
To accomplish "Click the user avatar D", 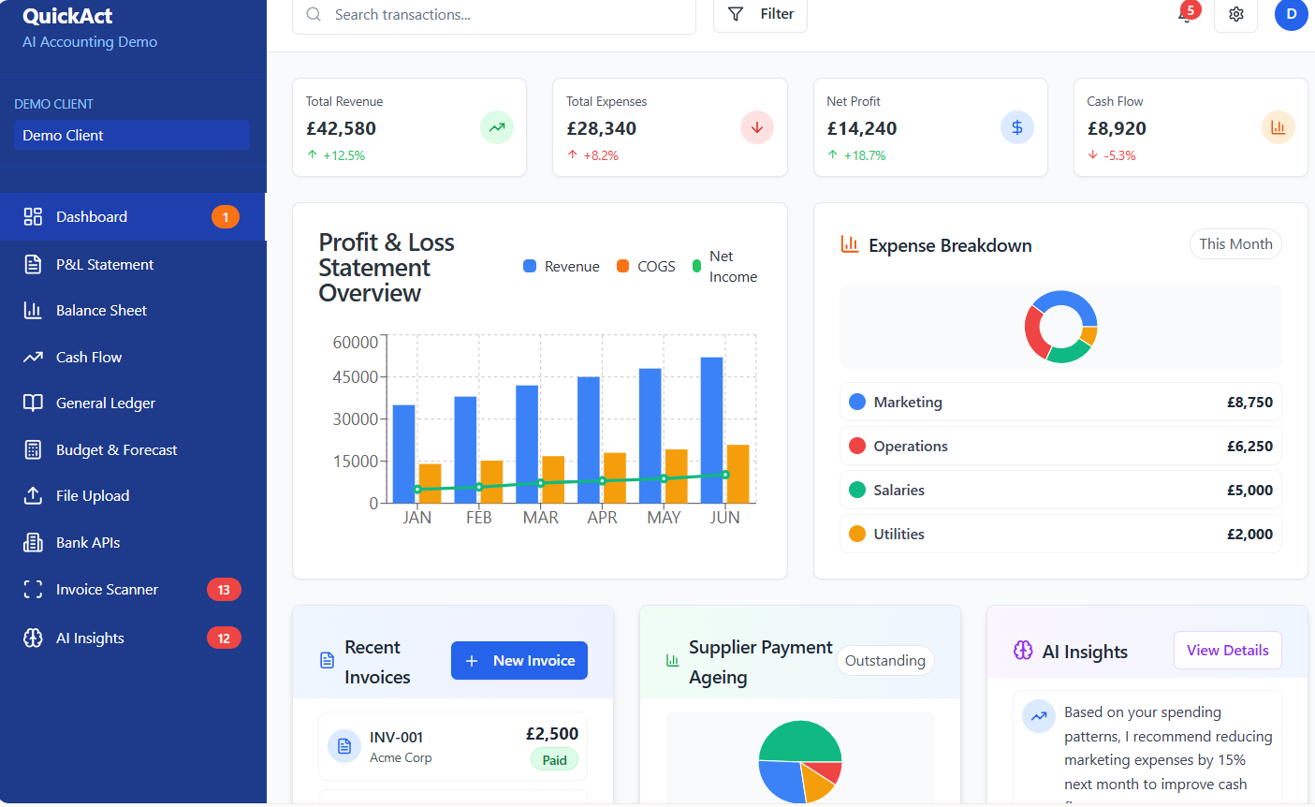I will (x=1291, y=15).
